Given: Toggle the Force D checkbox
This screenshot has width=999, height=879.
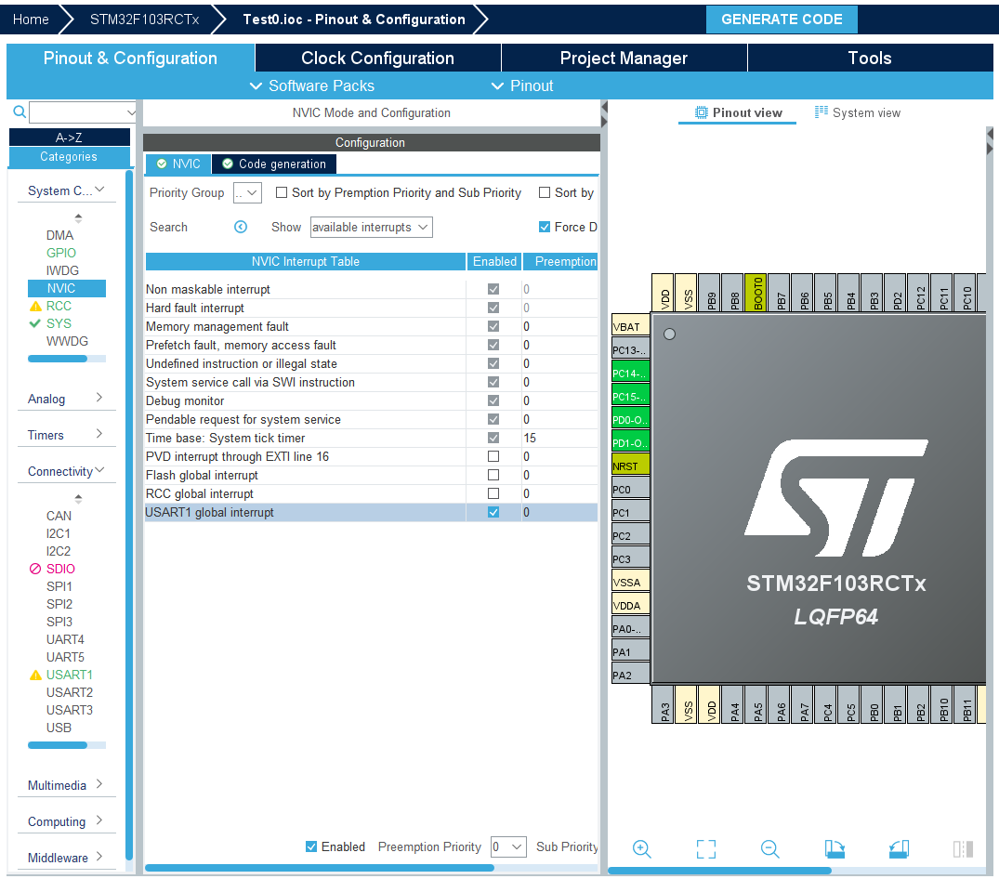Looking at the screenshot, I should click(x=544, y=227).
